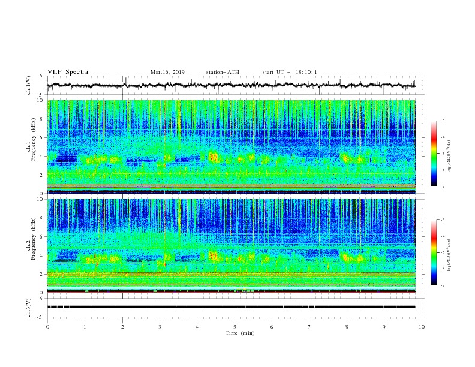Click the ch.2 spectrogram color scale bar

point(434,252)
